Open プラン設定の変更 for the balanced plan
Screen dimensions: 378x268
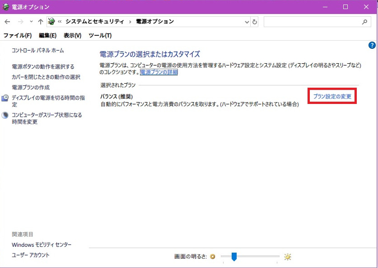pos(331,96)
